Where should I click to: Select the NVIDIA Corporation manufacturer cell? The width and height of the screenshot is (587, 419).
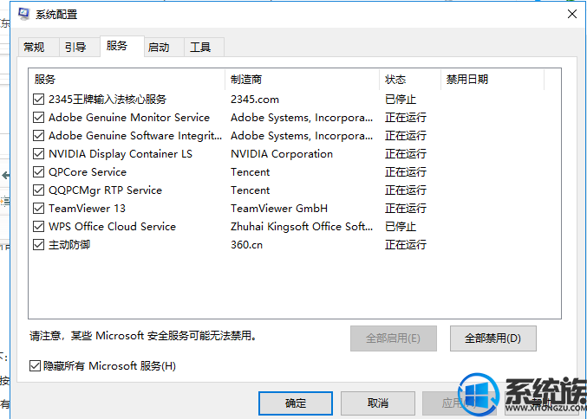pos(282,154)
